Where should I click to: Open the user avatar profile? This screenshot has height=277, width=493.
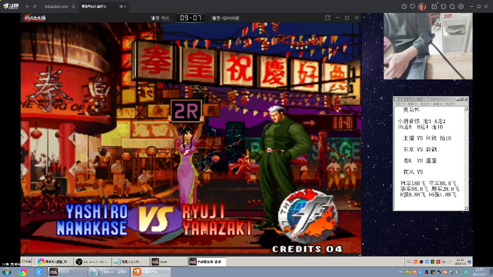pos(422,6)
